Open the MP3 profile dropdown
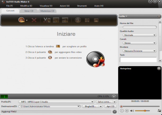 56,102
